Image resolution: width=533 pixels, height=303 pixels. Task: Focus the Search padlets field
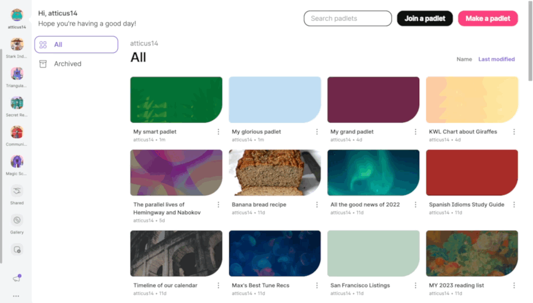click(x=348, y=18)
